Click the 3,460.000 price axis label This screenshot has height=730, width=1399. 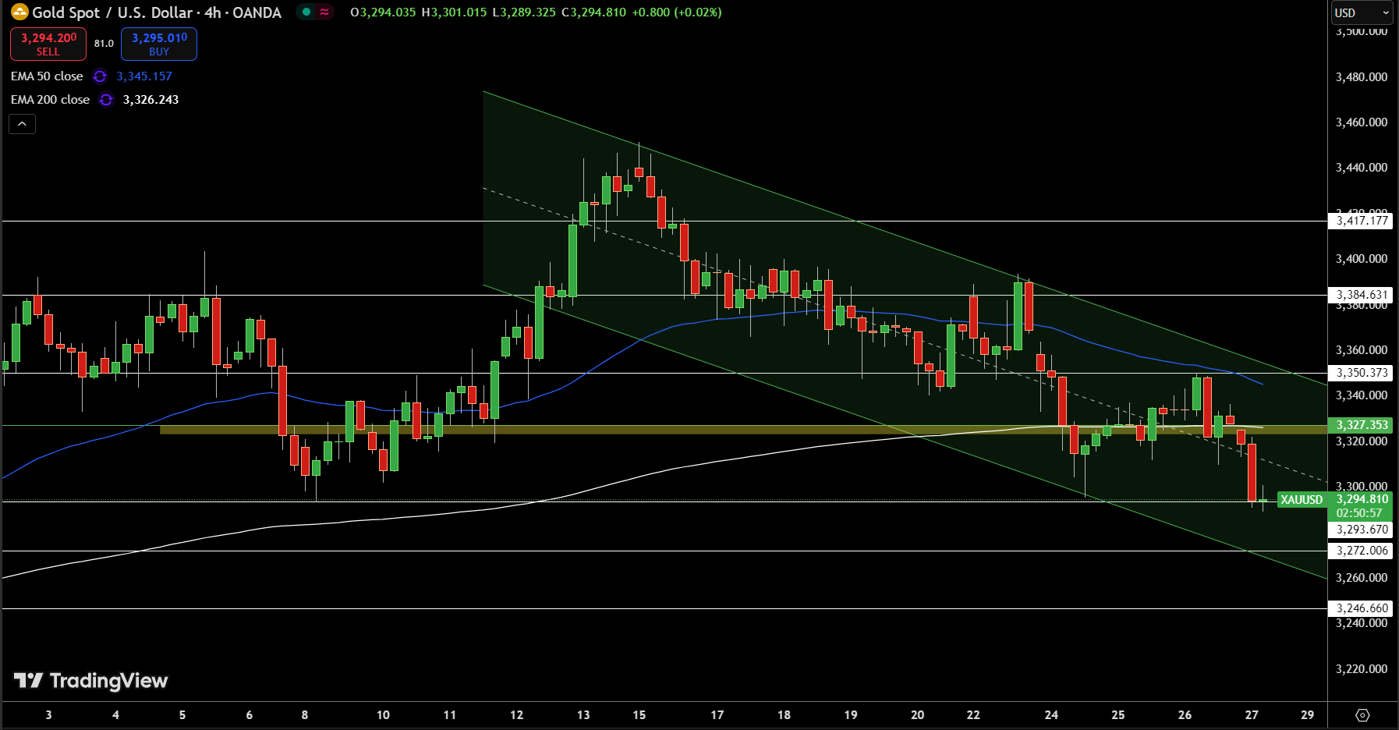[x=1362, y=122]
